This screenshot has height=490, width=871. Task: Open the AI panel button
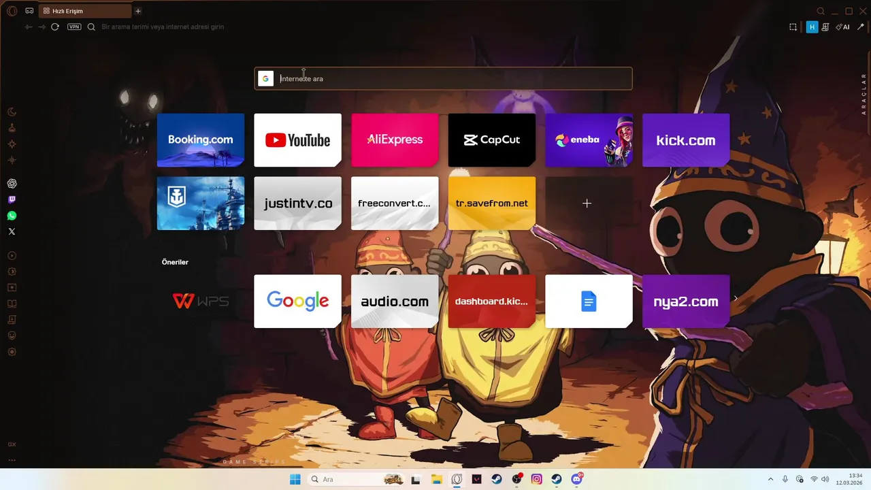(843, 27)
